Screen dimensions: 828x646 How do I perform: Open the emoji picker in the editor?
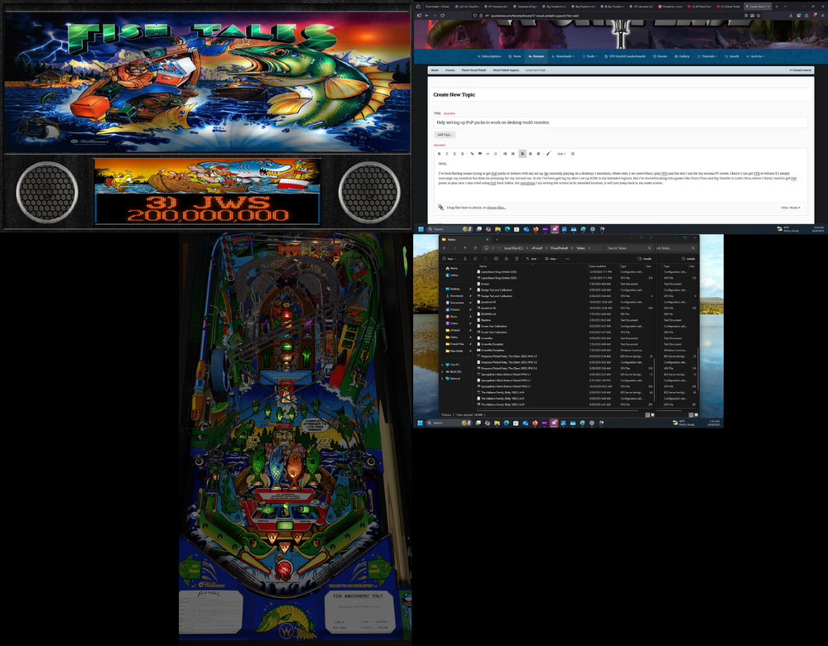495,154
